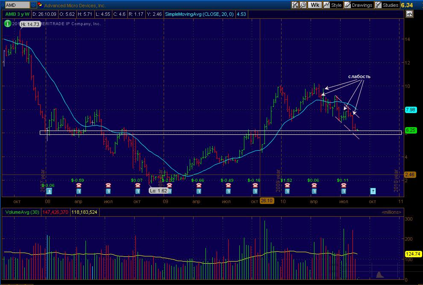423x285 pixels.
Task: Click the 26.10 date marker on time axis
Action: [x=267, y=201]
